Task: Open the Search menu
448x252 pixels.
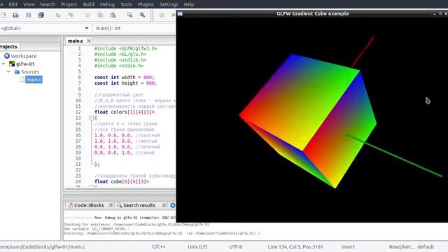Action: tap(48, 4)
